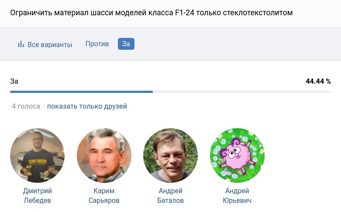Visit Андрей Юрьевич's name link

(237, 196)
